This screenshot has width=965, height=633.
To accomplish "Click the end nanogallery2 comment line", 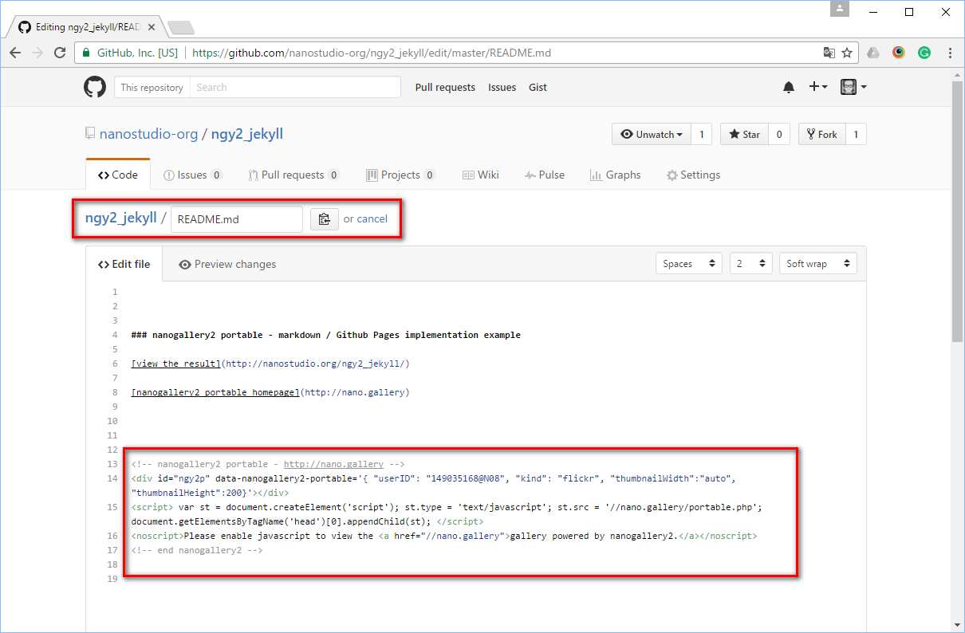I will point(197,550).
